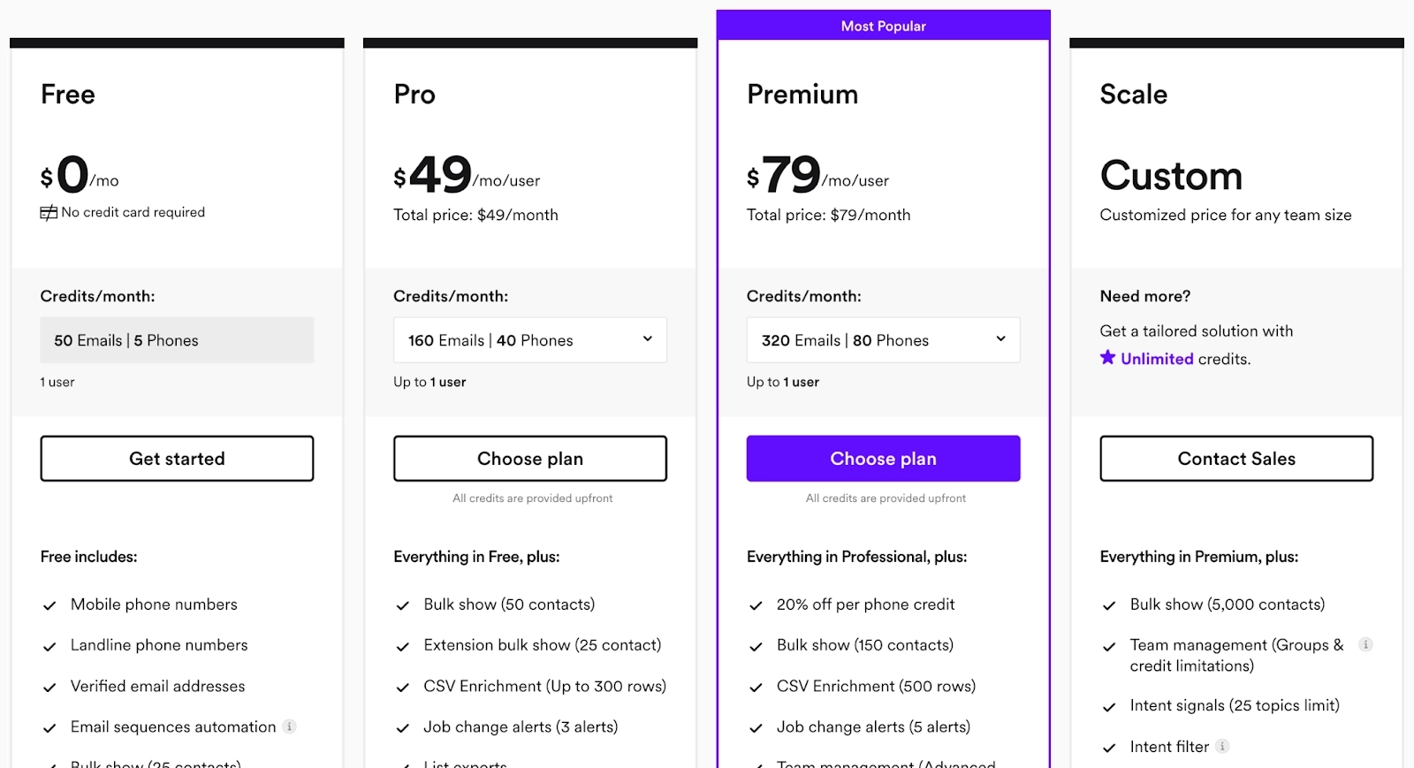Click the Most Popular banner
This screenshot has width=1414, height=768.
coord(884,26)
